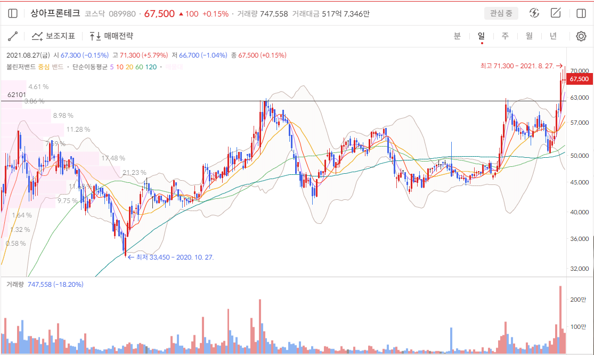Select the line drawing tool
The width and height of the screenshot is (594, 355).
(x=13, y=36)
